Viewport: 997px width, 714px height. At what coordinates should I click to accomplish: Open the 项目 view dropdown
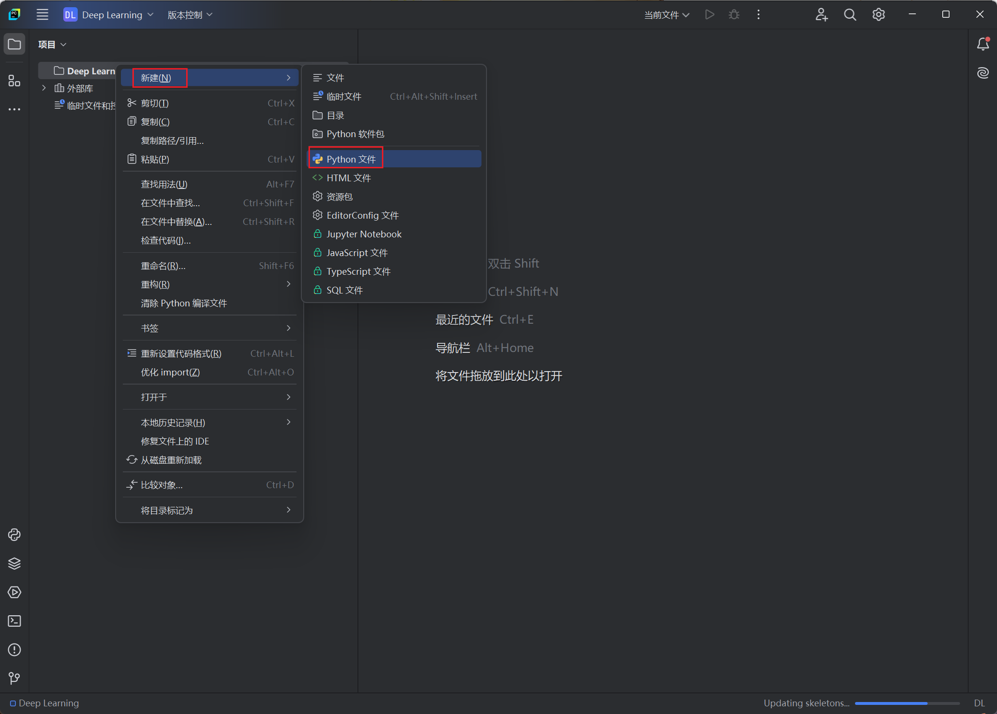(x=52, y=45)
